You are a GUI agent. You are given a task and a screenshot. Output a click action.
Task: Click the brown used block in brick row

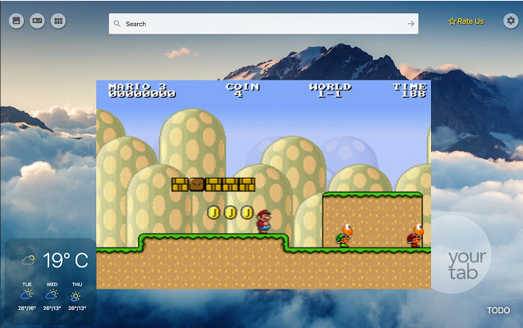pyautogui.click(x=196, y=184)
